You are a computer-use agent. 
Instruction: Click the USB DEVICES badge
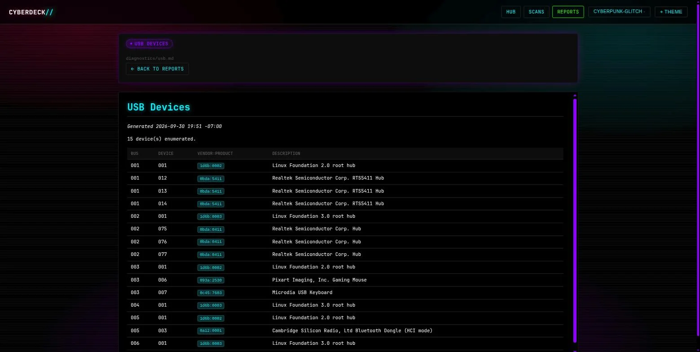tap(149, 44)
